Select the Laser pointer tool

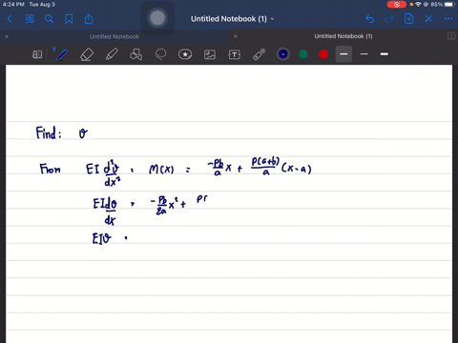[x=260, y=54]
